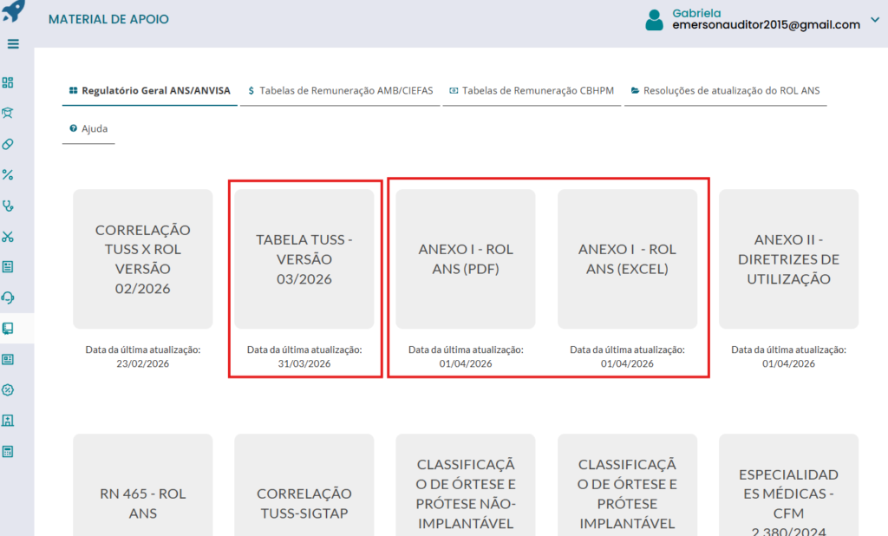The height and width of the screenshot is (536, 888).
Task: Open Resoluções de atualização do ROL ANS tab
Action: [726, 91]
